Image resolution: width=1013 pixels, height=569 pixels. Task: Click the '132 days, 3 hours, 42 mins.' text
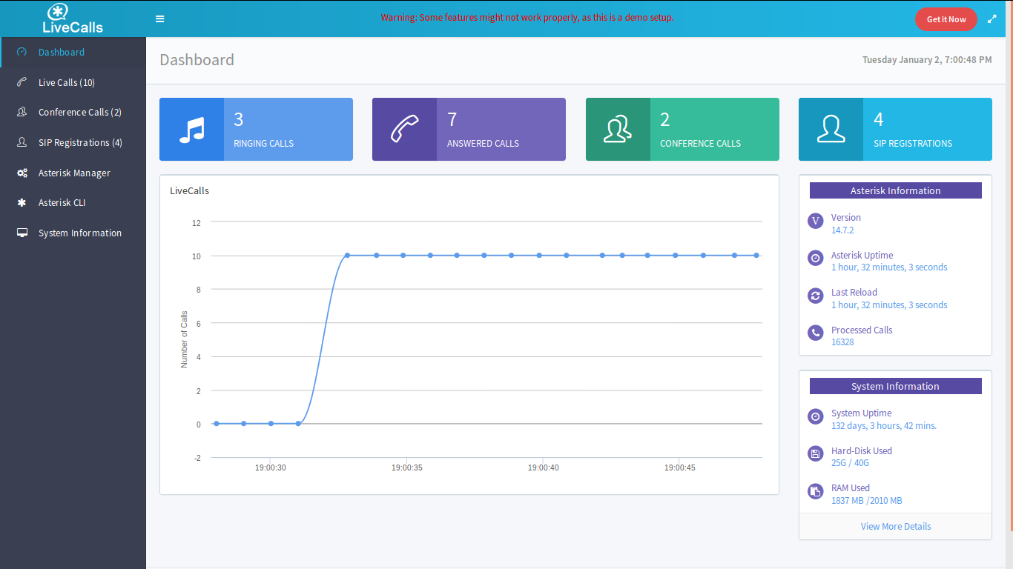884,426
